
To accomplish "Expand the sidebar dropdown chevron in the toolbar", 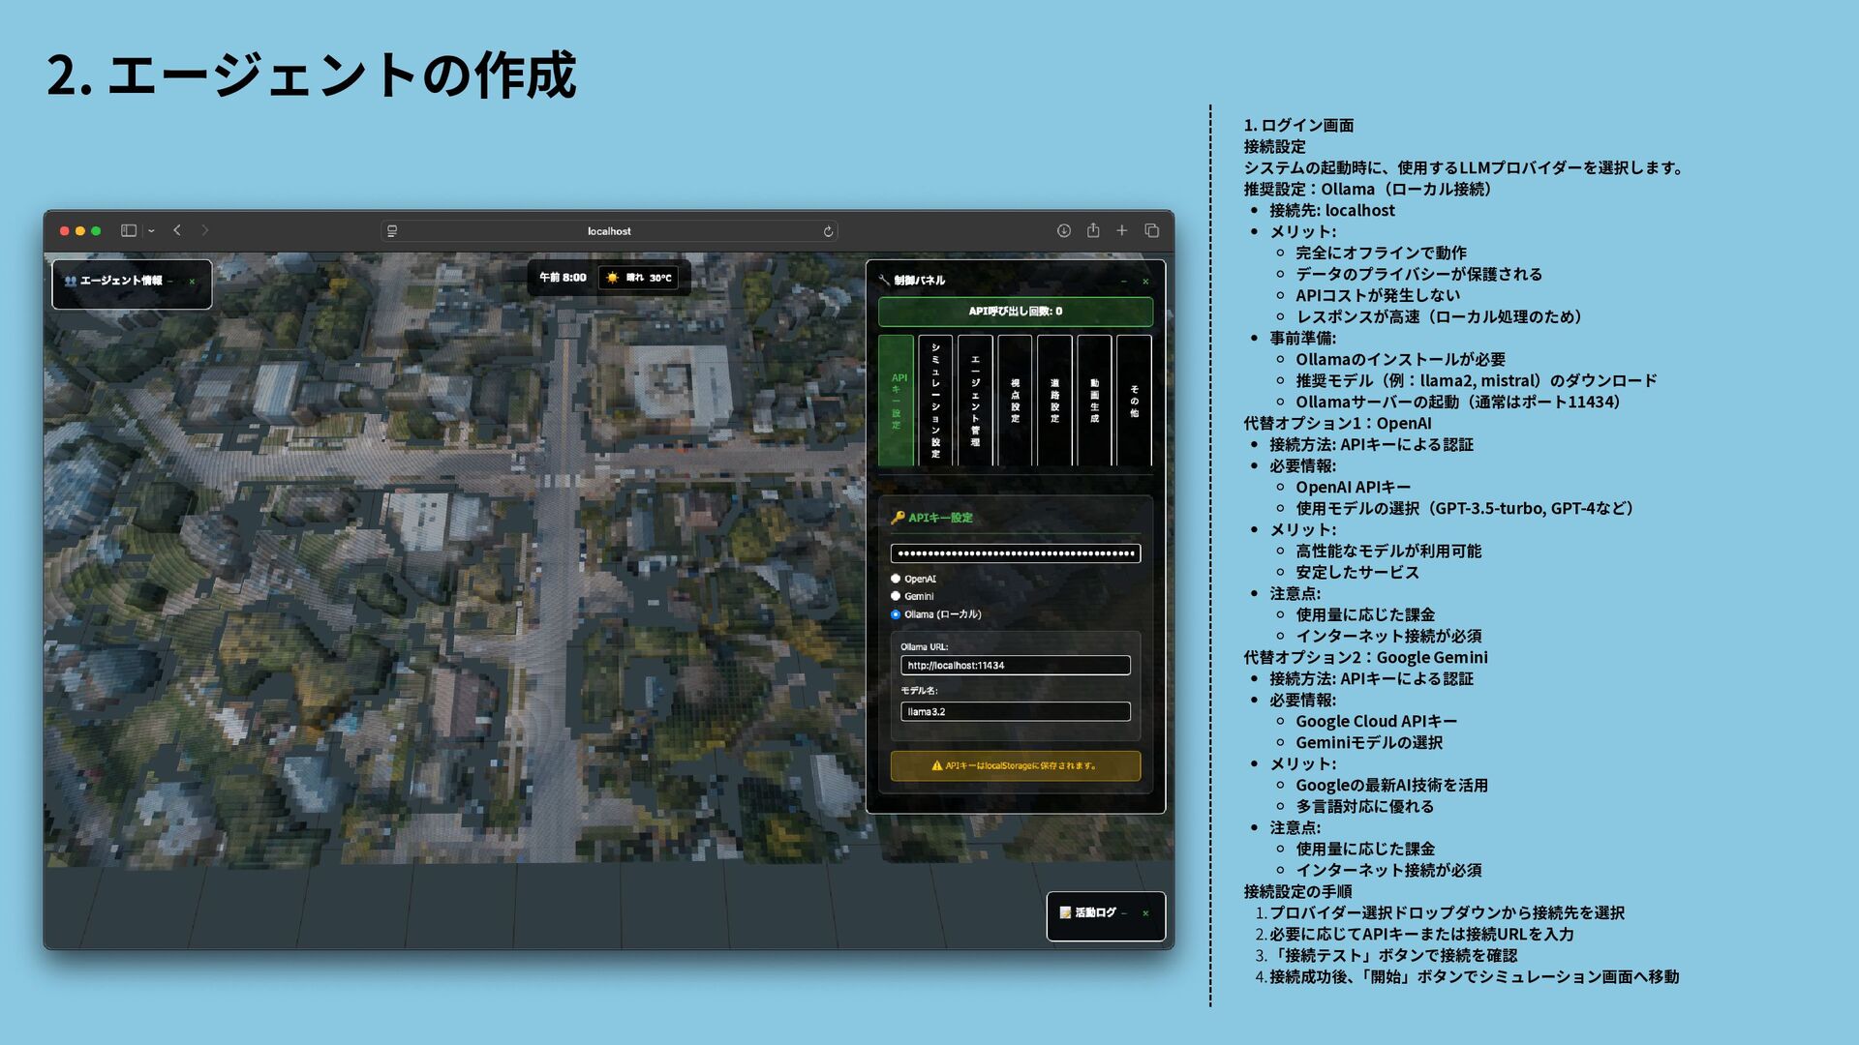I will pyautogui.click(x=151, y=231).
